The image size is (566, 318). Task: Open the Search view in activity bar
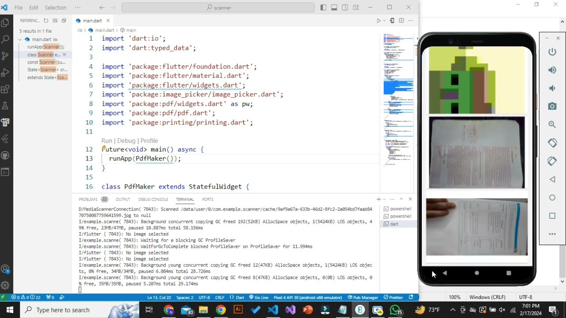(x=5, y=39)
